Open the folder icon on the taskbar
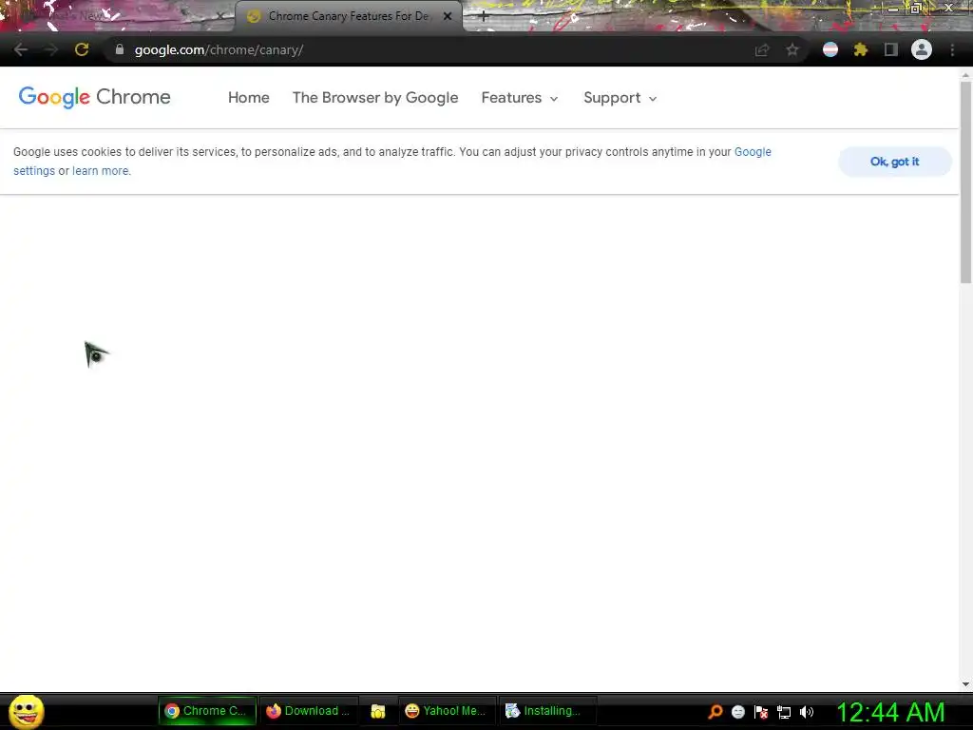This screenshot has width=973, height=730. point(378,711)
